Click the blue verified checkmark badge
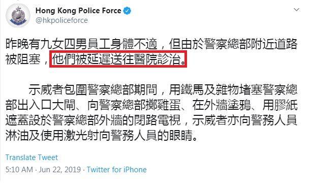Screen dimensions: 309x188 pos(127,11)
